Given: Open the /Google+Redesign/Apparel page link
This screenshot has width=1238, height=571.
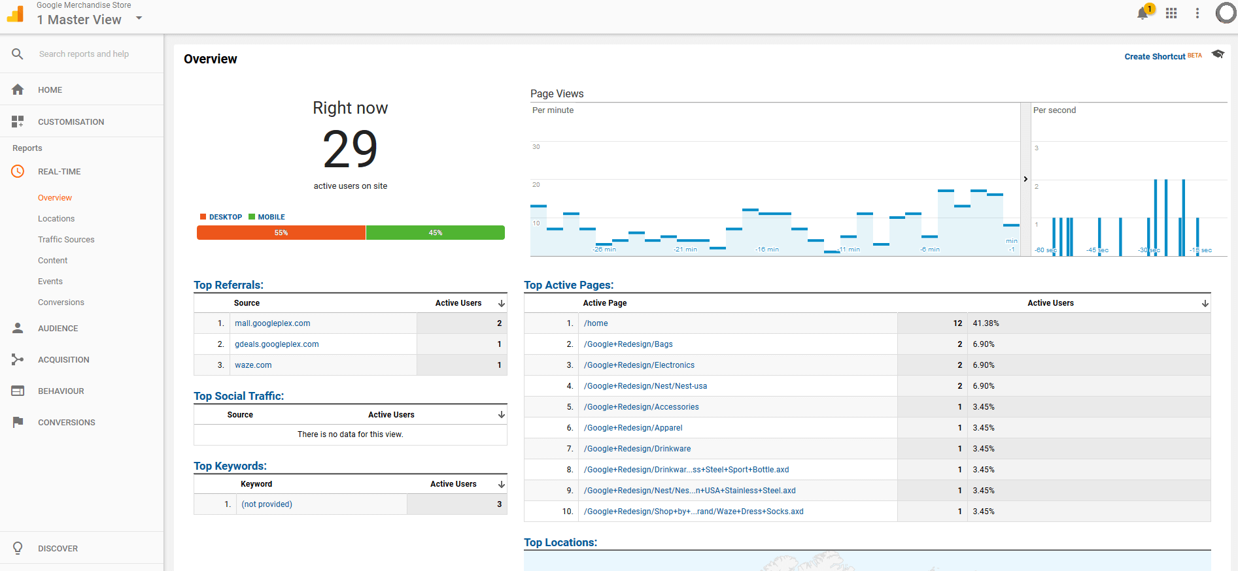Looking at the screenshot, I should [x=633, y=428].
